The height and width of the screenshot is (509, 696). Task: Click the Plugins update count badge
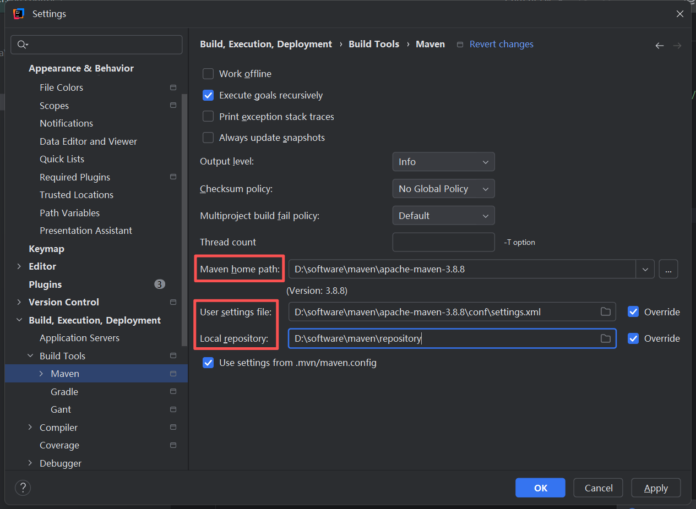[x=159, y=284]
